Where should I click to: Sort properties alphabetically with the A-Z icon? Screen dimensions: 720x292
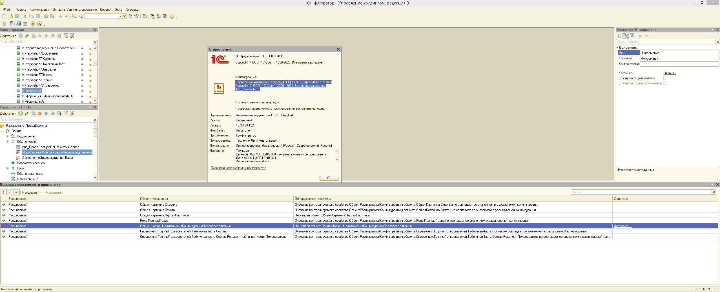click(619, 36)
